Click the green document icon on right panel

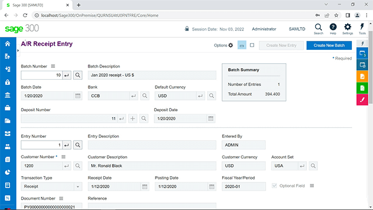tap(362, 88)
